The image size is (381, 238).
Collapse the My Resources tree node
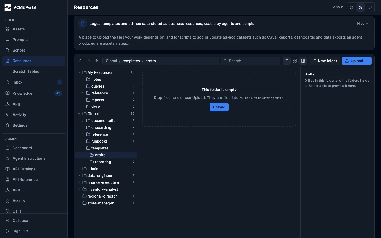[x=79, y=72]
